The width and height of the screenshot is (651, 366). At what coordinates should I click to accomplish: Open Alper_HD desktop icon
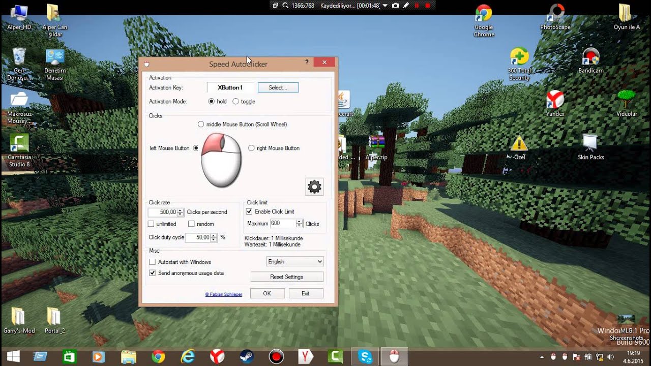pyautogui.click(x=19, y=17)
